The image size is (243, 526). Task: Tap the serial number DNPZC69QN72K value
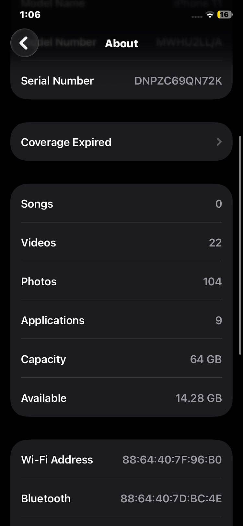[178, 81]
